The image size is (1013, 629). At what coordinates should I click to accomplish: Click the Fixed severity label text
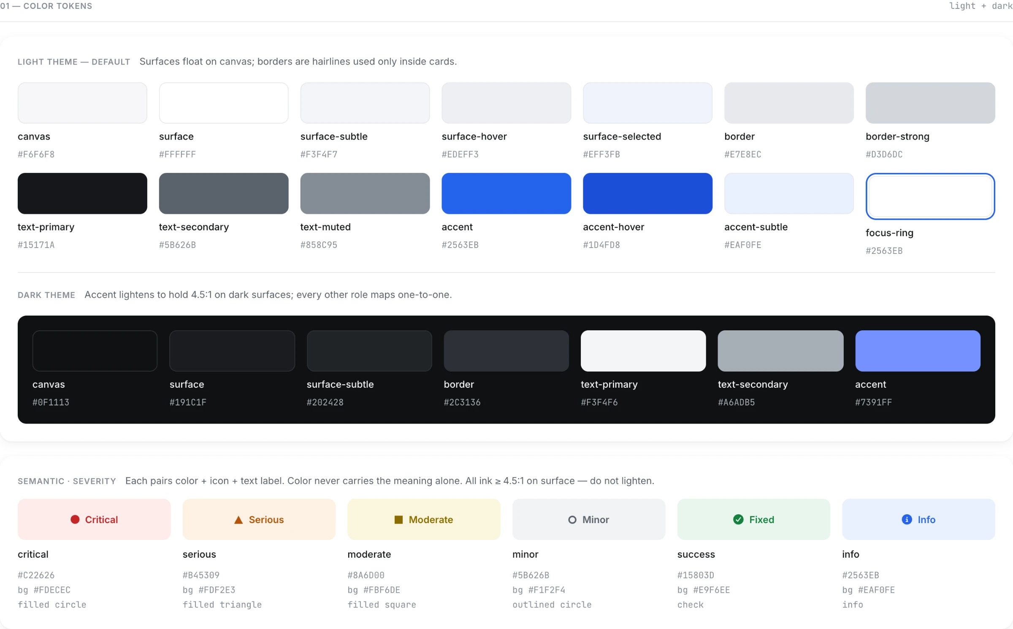(762, 519)
